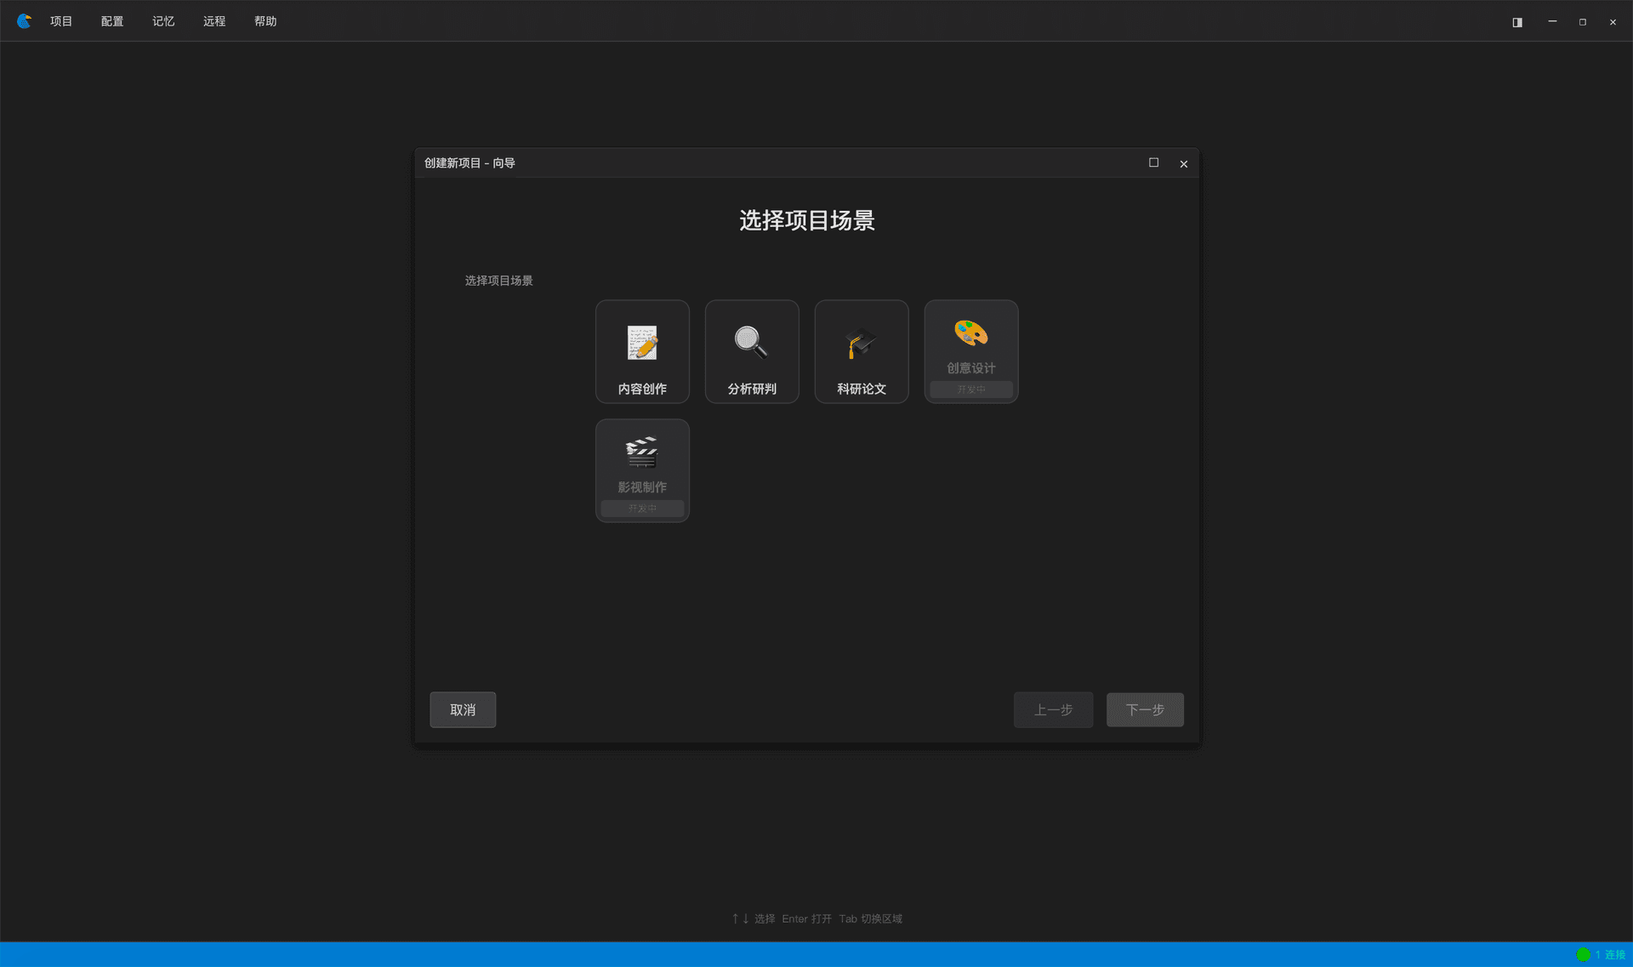1633x967 pixels.
Task: Open the 远程 menu
Action: pos(214,21)
